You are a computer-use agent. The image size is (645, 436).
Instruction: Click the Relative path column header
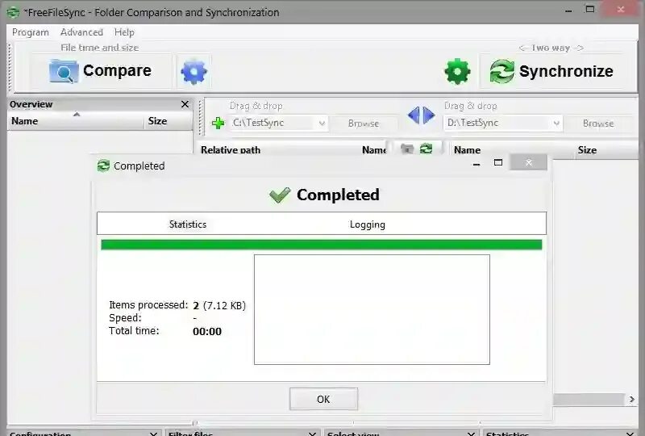pos(231,149)
